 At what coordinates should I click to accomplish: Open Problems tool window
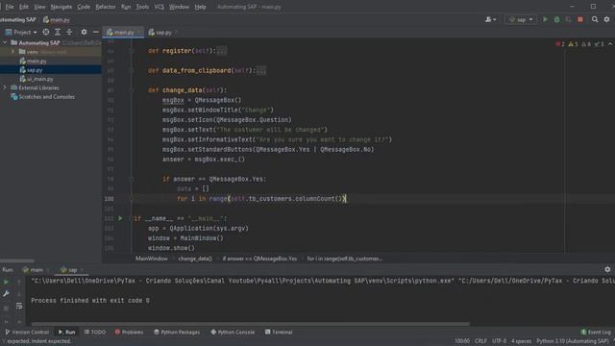[x=129, y=332]
